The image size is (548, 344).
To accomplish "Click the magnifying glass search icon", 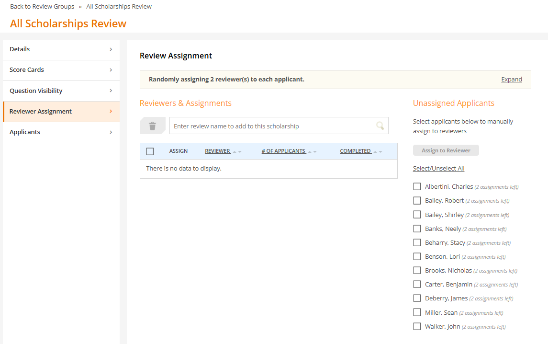I will [x=380, y=126].
